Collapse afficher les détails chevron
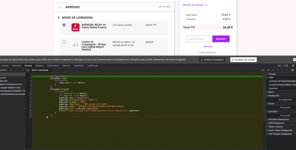296x150 pixels. tap(206, 5)
